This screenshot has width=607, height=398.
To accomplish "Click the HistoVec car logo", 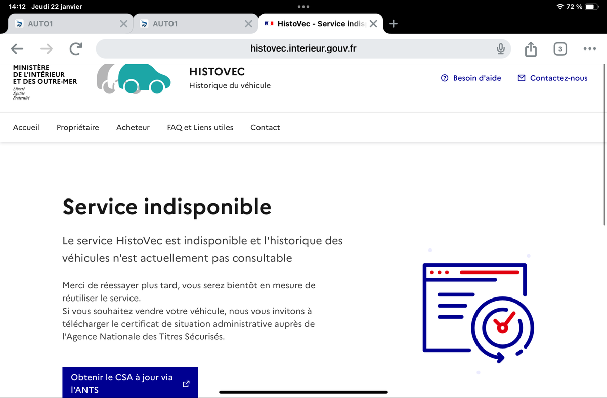I will coord(134,79).
